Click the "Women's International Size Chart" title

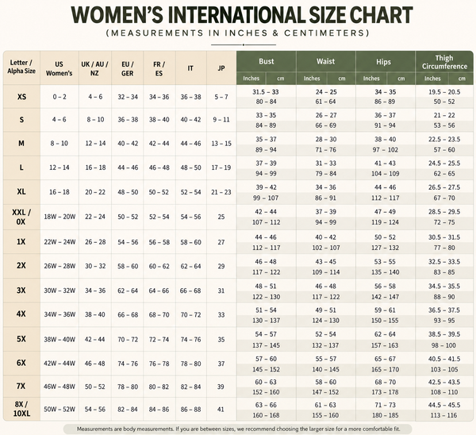point(242,15)
